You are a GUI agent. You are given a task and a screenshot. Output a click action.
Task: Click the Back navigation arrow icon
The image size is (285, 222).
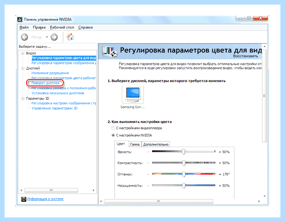[24, 37]
